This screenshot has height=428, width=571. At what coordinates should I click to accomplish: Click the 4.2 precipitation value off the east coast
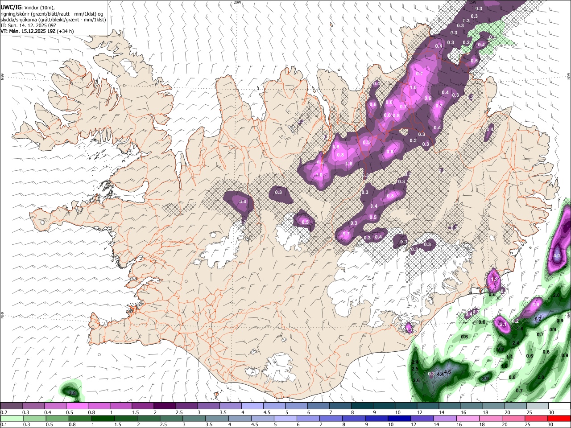point(557,256)
